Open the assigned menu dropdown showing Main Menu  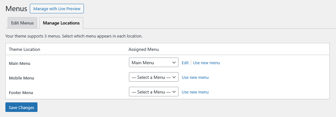[x=154, y=63]
